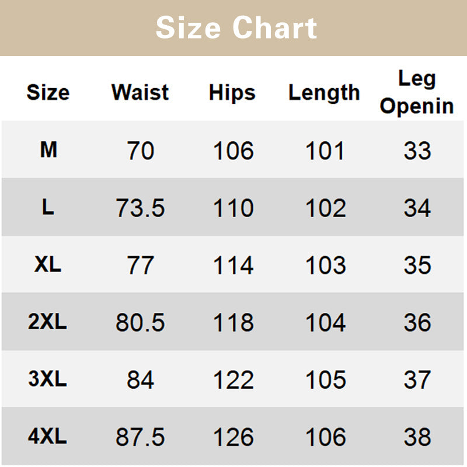Select the 3XL size row label

pos(48,379)
